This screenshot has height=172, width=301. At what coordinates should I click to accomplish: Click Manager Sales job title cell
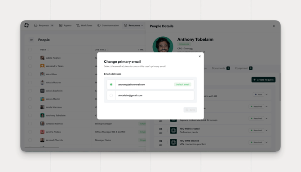click(103, 140)
